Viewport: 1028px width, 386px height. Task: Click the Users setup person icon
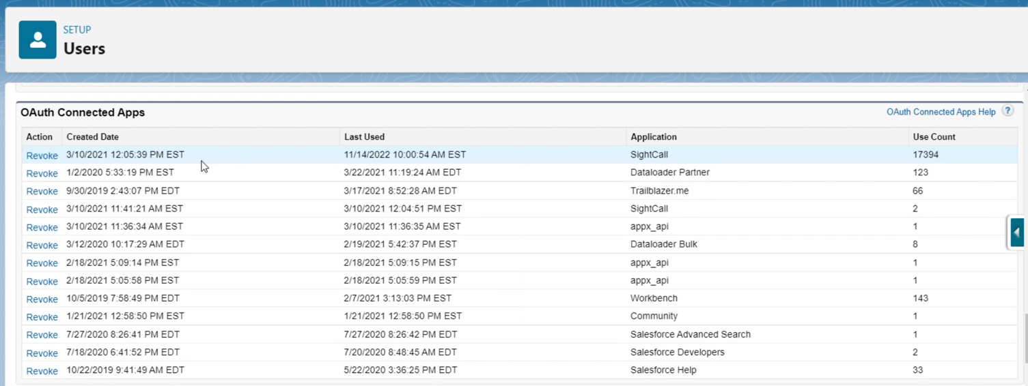[x=38, y=40]
